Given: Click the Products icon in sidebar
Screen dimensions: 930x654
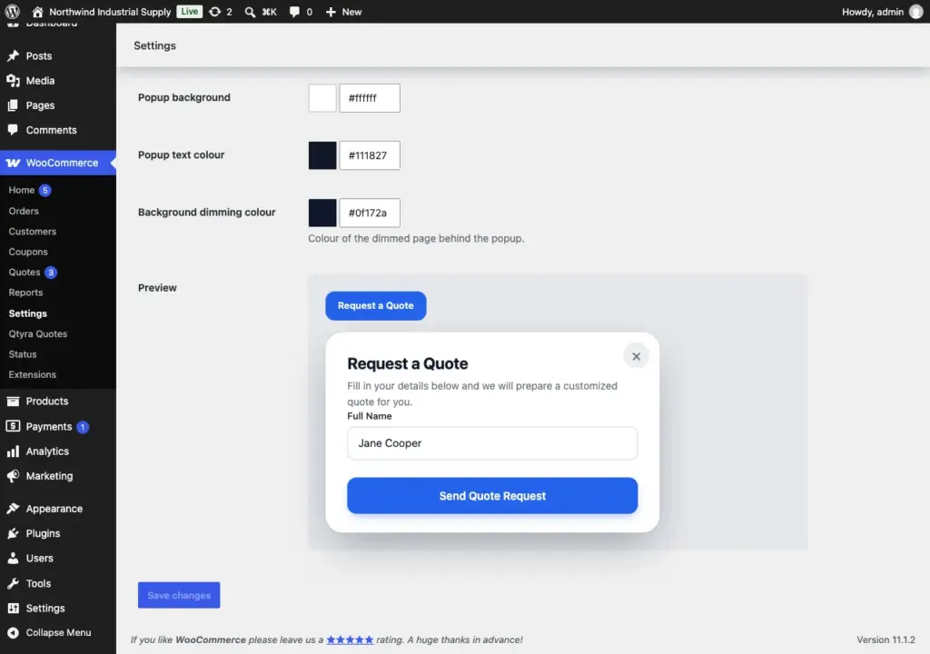Looking at the screenshot, I should pos(13,401).
